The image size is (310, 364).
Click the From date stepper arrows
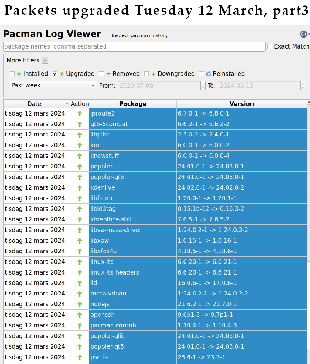coord(203,86)
